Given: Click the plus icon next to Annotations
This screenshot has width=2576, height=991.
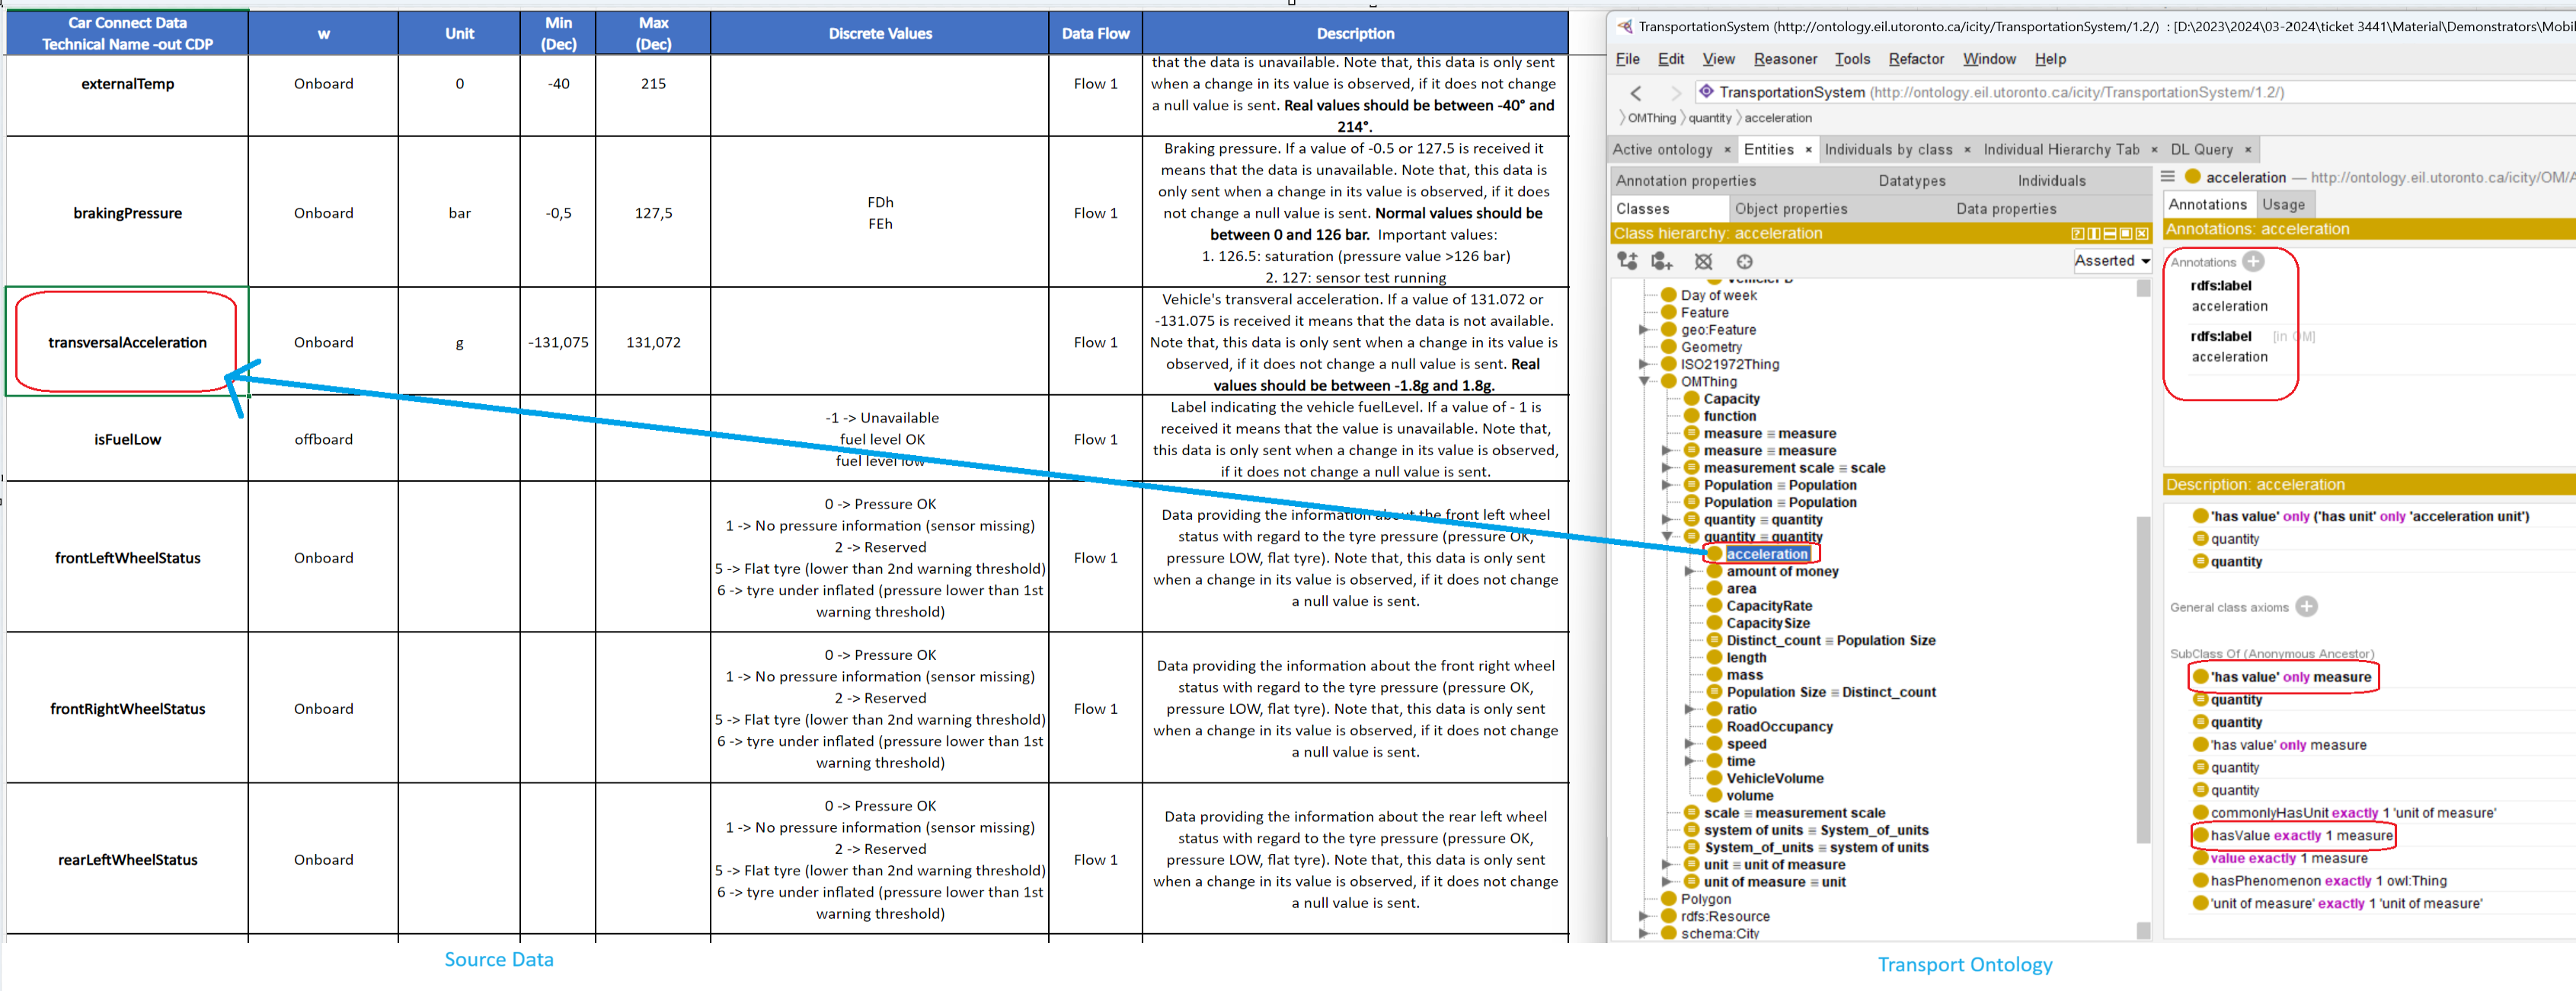Looking at the screenshot, I should tap(2253, 262).
